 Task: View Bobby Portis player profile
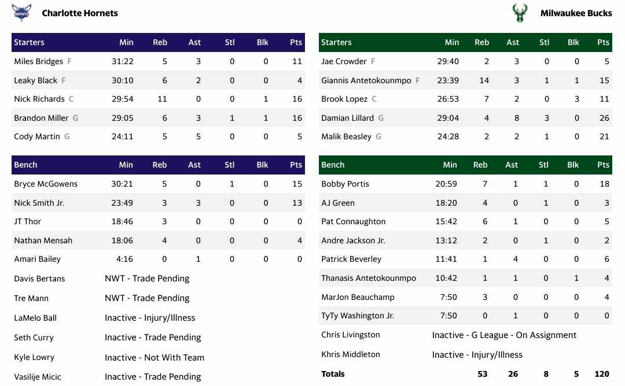click(x=345, y=184)
